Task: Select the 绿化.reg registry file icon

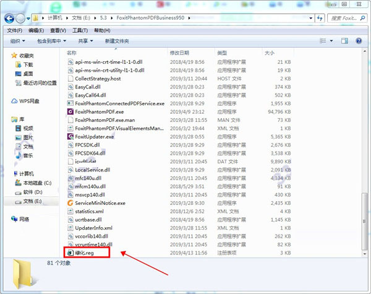Action: [x=70, y=253]
